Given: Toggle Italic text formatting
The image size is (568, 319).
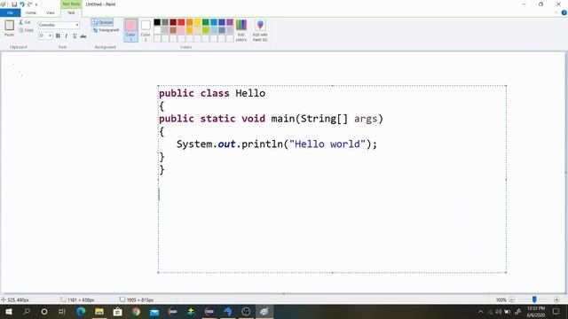Looking at the screenshot, I should (67, 35).
